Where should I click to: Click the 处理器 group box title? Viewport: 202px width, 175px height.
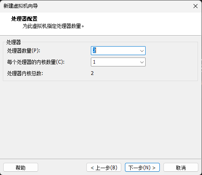(13, 42)
